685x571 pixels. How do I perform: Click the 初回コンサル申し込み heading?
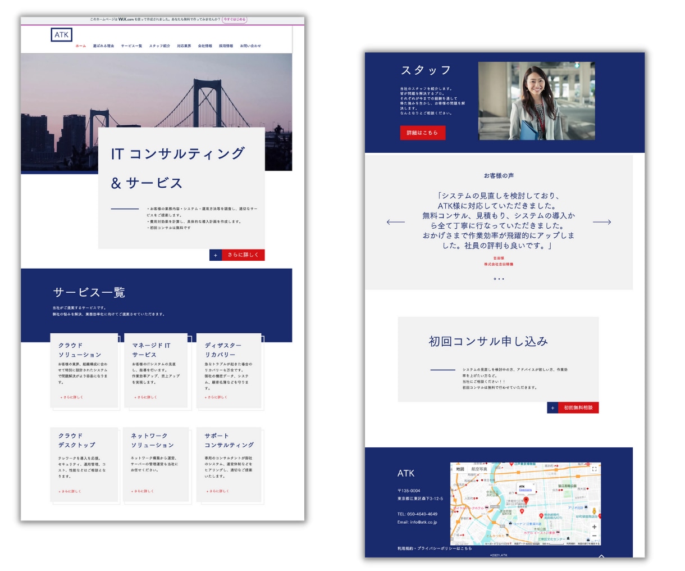point(488,341)
